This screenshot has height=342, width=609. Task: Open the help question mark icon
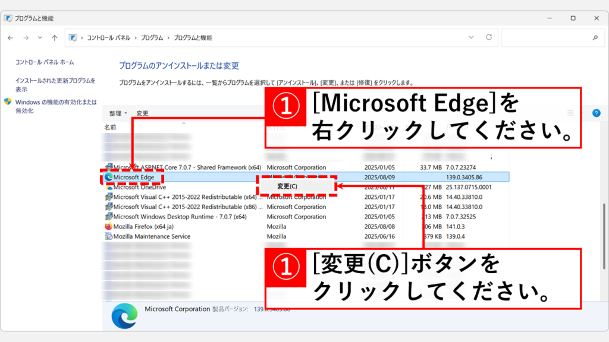coord(596,113)
